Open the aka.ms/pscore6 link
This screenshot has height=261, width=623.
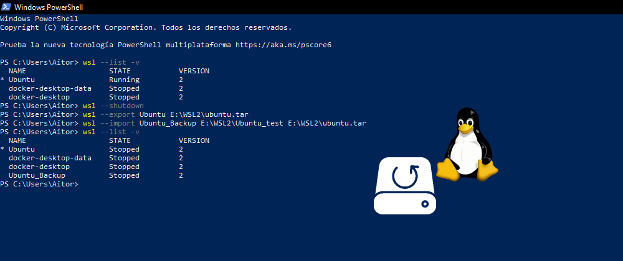click(288, 45)
